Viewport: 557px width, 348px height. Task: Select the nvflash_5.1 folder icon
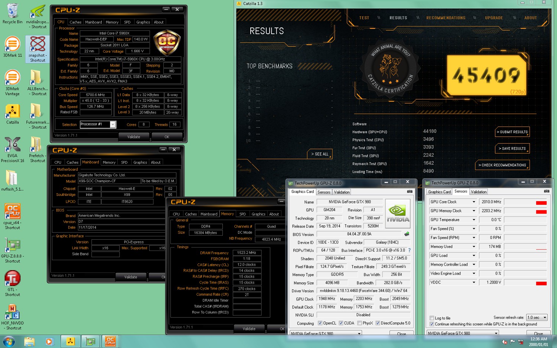pyautogui.click(x=12, y=181)
